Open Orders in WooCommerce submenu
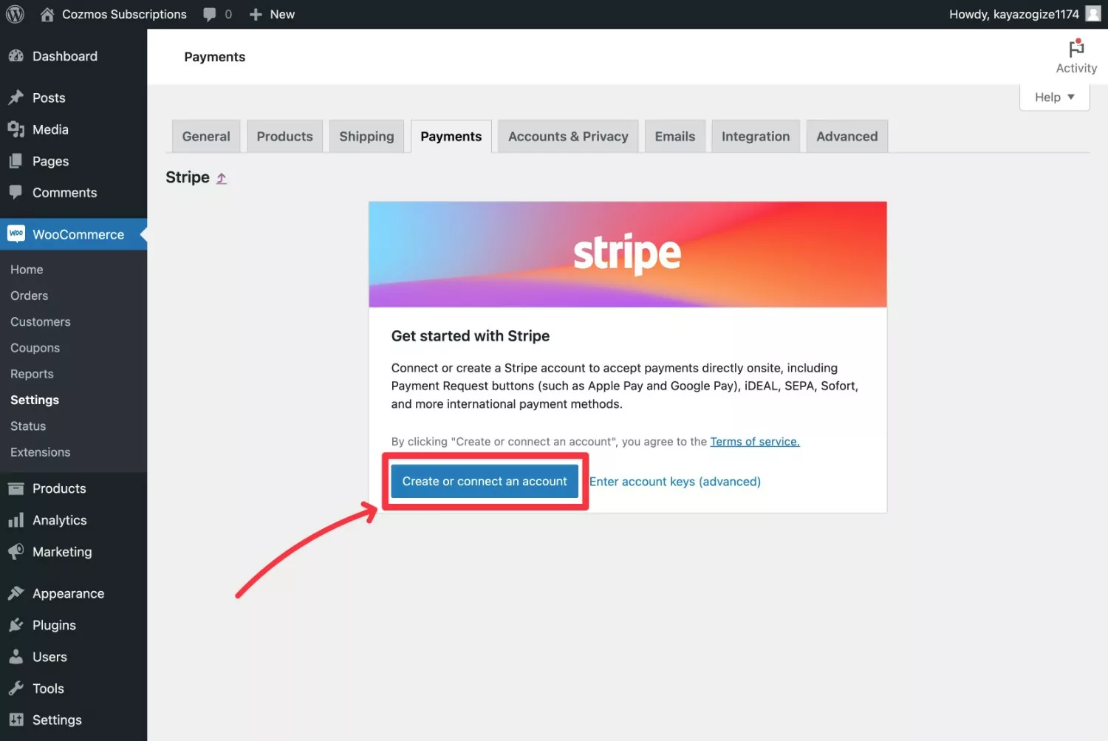Image resolution: width=1108 pixels, height=741 pixels. coord(30,296)
